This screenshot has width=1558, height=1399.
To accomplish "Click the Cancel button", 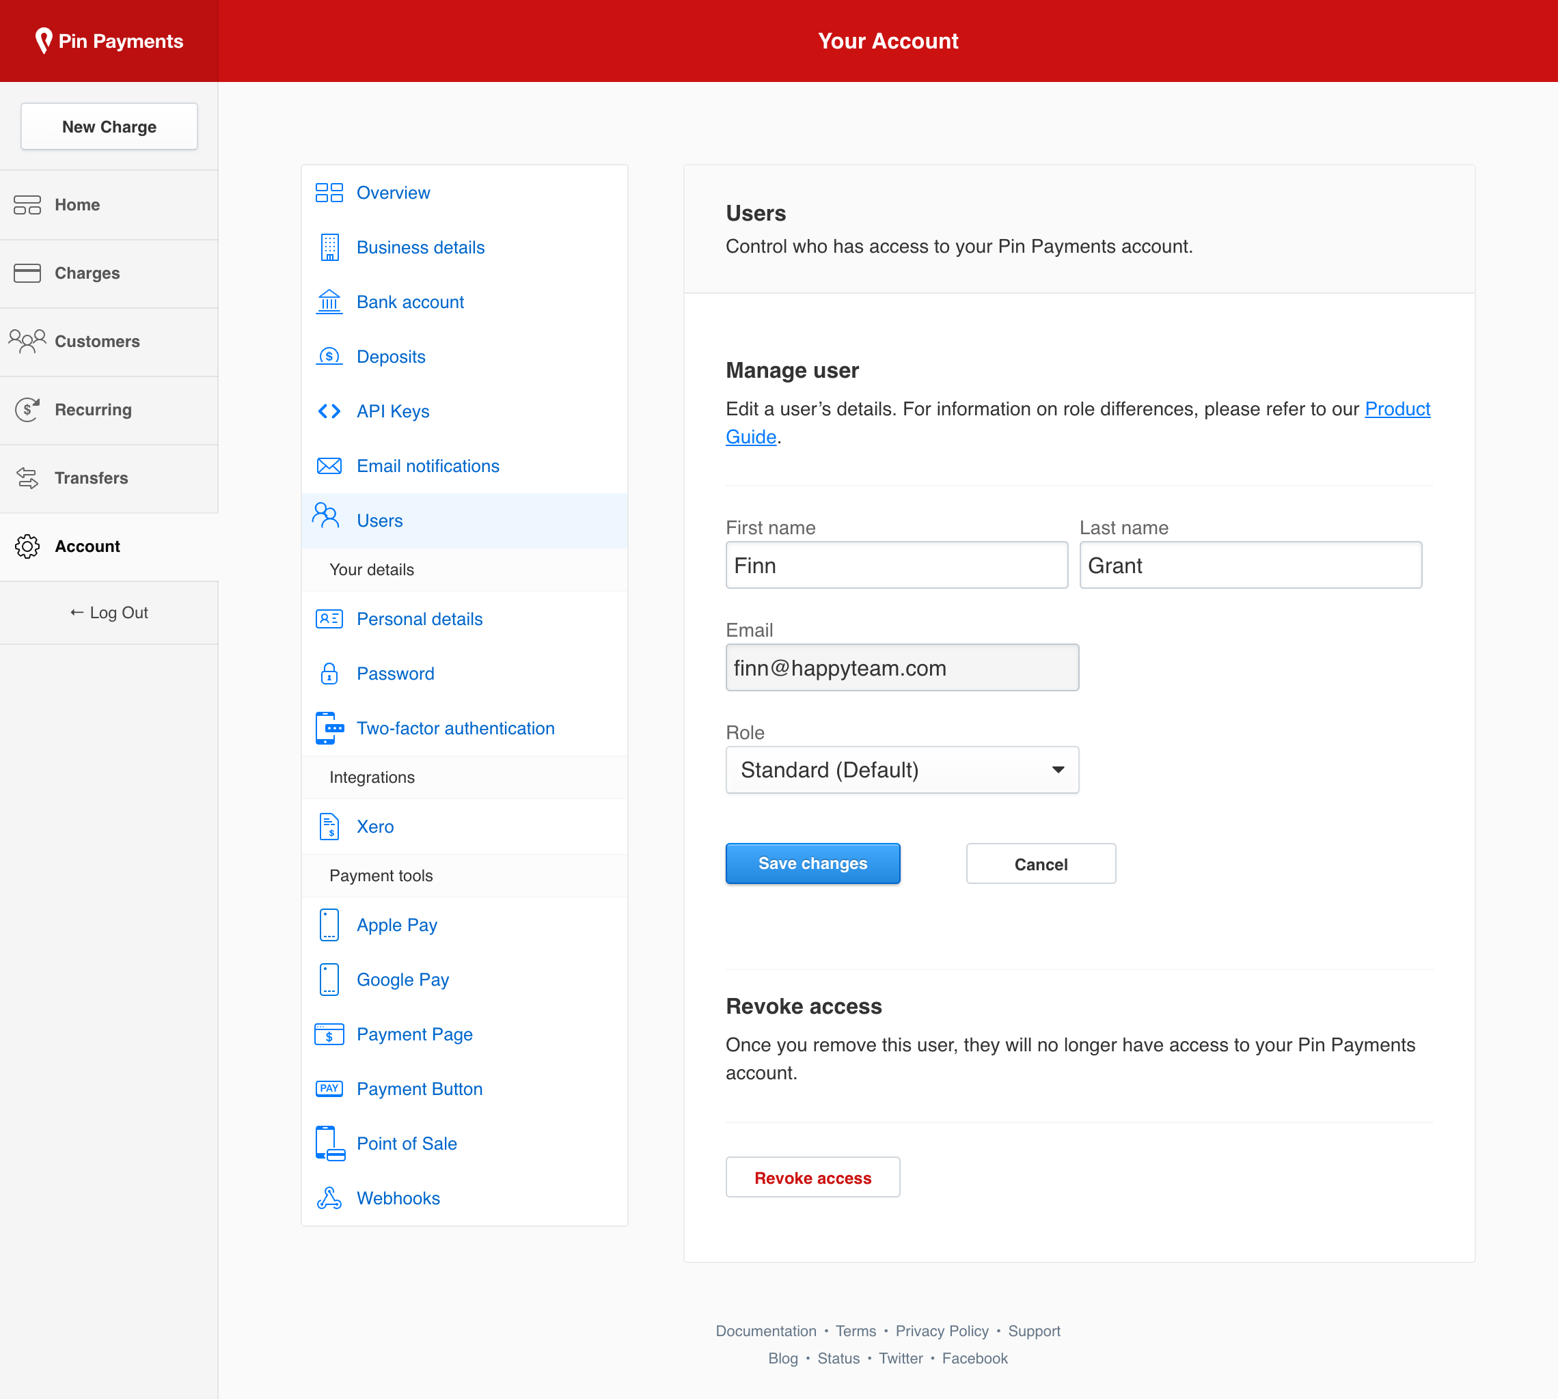I will coord(1041,863).
